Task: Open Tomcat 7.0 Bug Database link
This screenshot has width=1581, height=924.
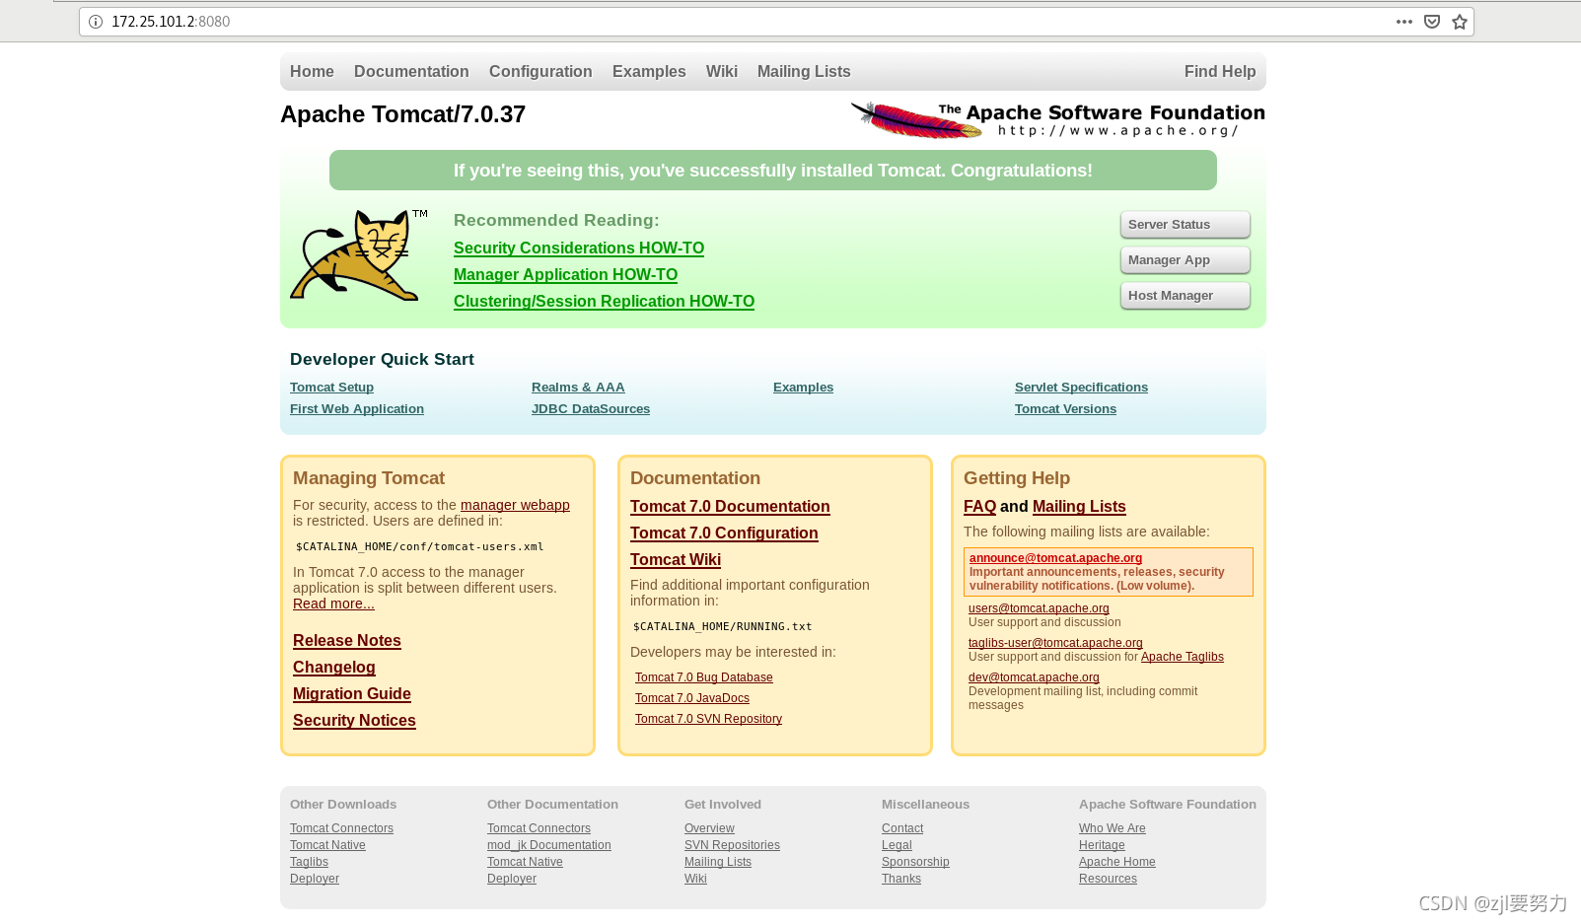Action: [x=704, y=677]
